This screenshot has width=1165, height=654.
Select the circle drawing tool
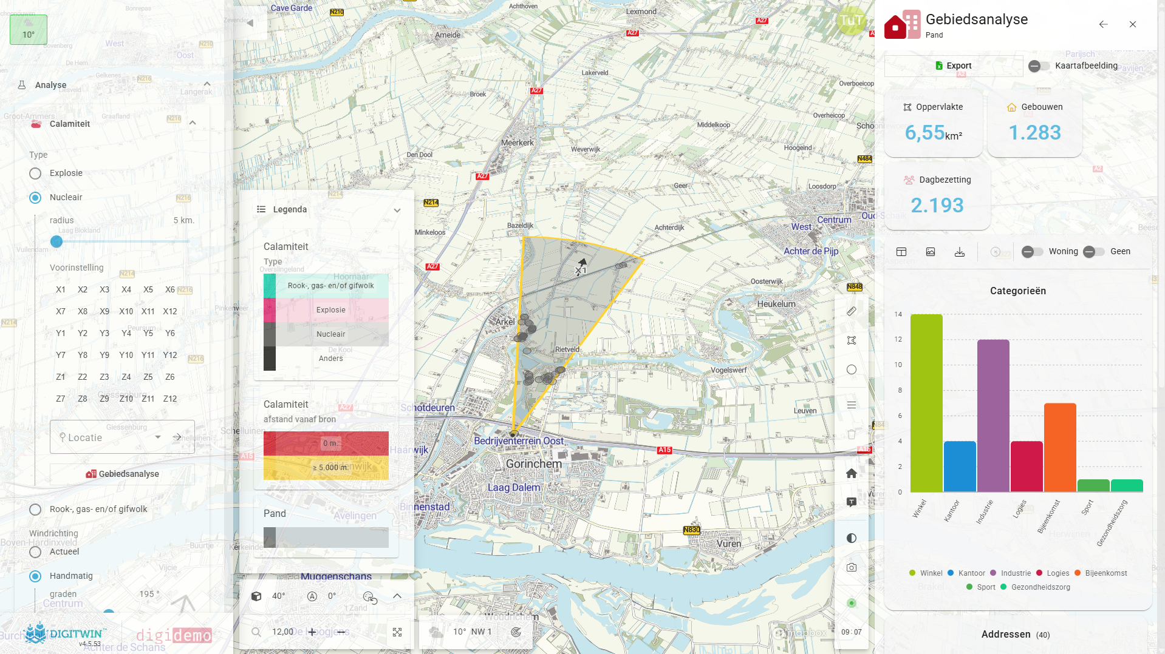pos(852,369)
